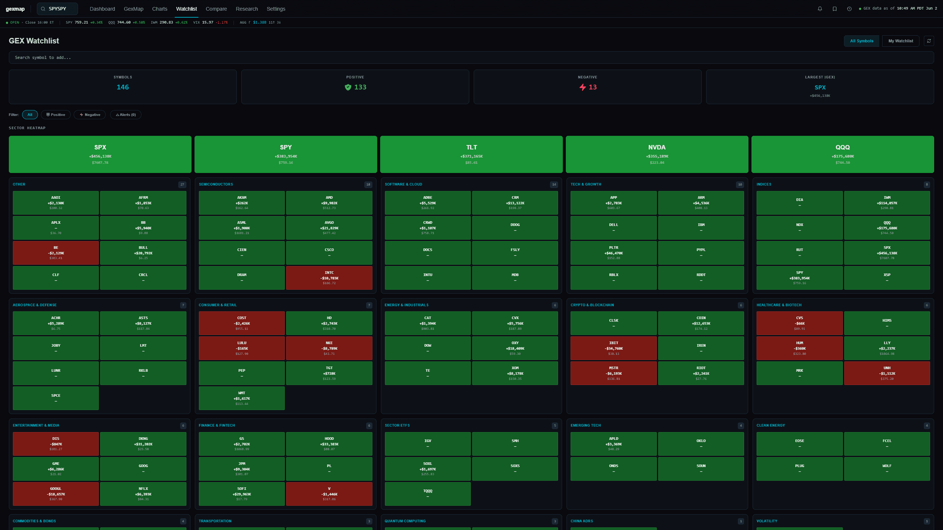This screenshot has width=943, height=530.
Task: Click the SOFI tile in Finance & Fintech
Action: point(242,494)
